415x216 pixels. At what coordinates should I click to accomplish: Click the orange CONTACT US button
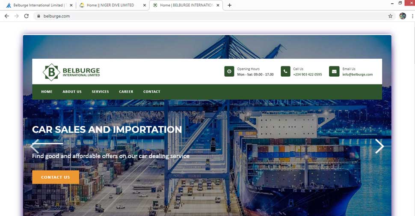point(56,177)
